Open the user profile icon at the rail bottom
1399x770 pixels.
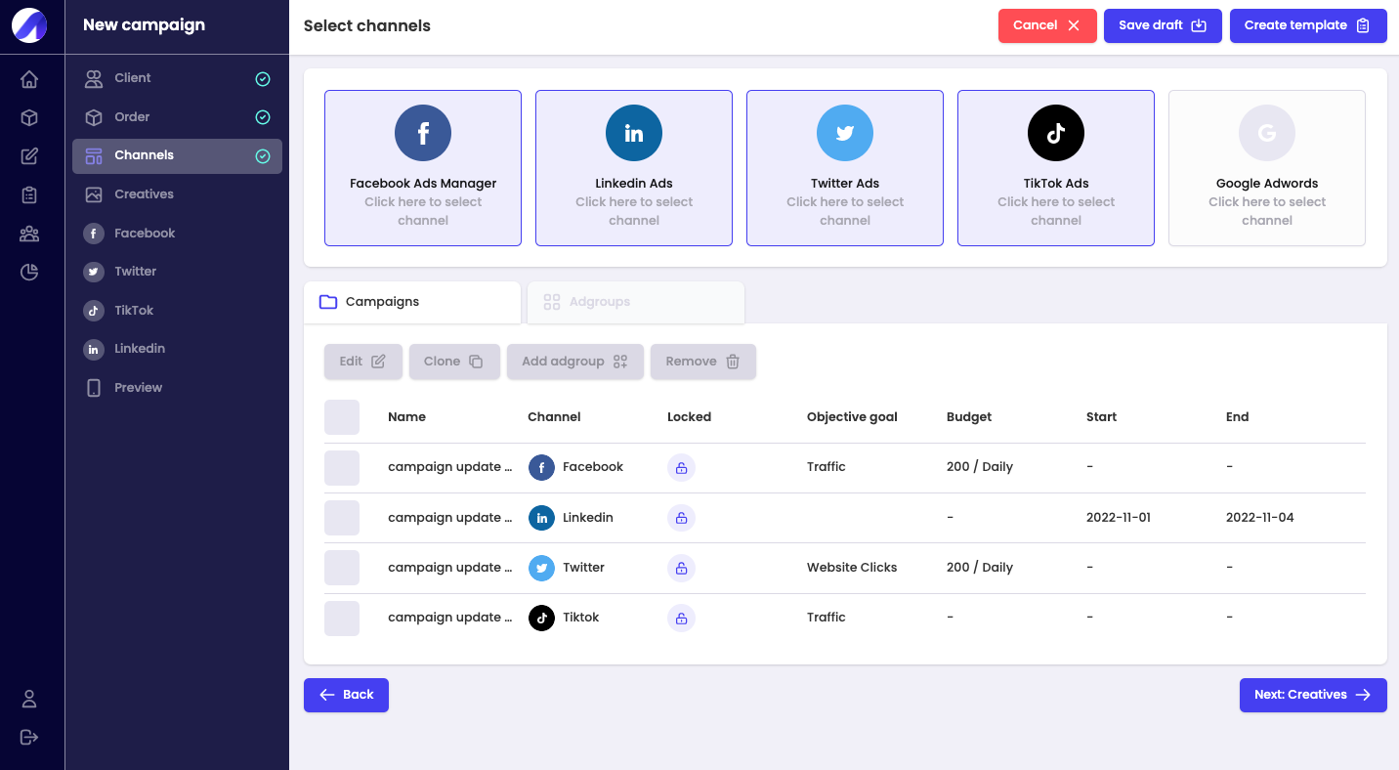click(x=29, y=699)
